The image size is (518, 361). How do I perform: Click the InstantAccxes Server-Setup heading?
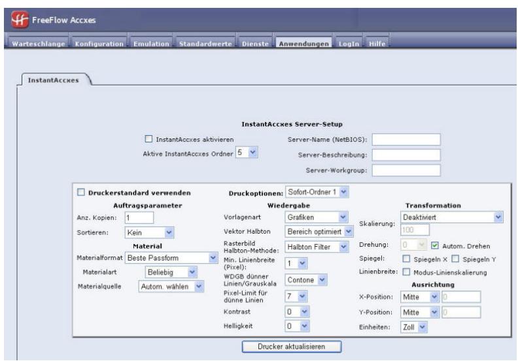292,124
